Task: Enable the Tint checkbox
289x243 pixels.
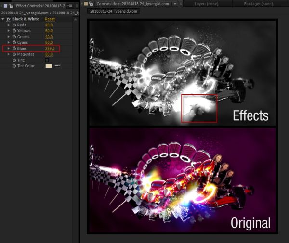Action: tap(47, 60)
